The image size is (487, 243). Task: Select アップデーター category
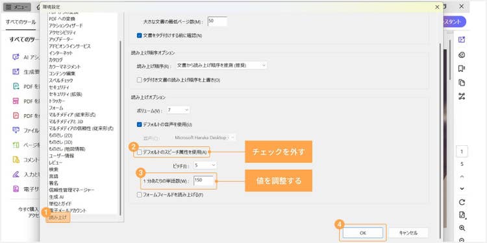coord(61,39)
